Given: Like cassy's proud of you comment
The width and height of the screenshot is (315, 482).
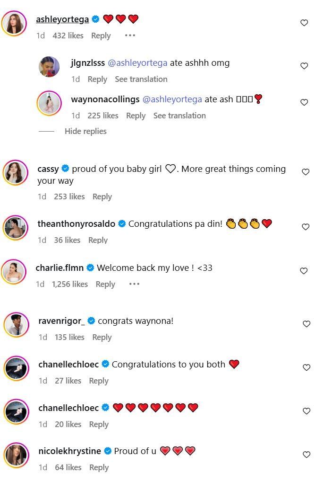Looking at the screenshot, I should click(x=306, y=172).
